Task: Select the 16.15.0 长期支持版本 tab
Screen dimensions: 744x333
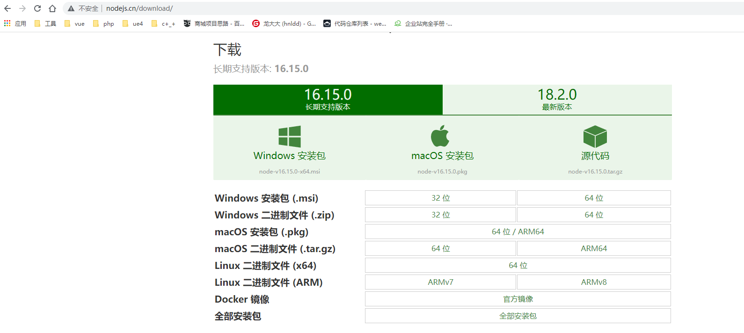Action: click(328, 100)
